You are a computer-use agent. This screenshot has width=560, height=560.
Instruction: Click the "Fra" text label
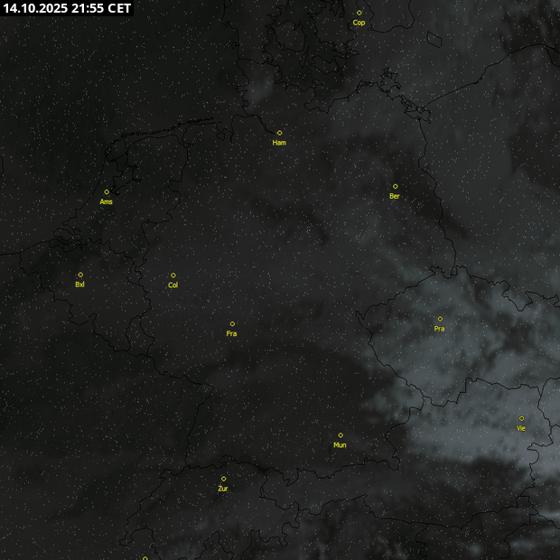pos(232,334)
